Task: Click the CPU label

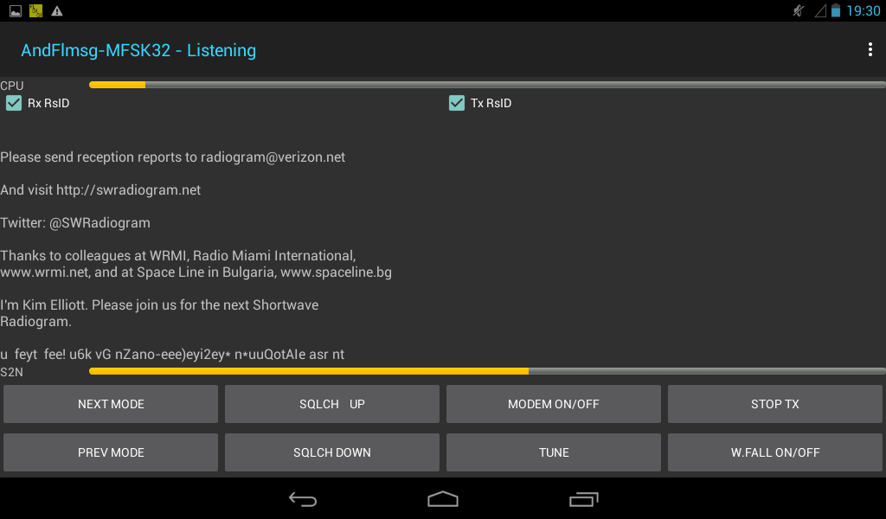Action: [x=12, y=86]
